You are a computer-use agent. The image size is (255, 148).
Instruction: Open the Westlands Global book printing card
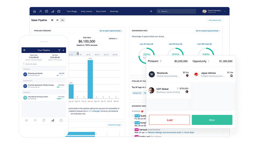169,75
